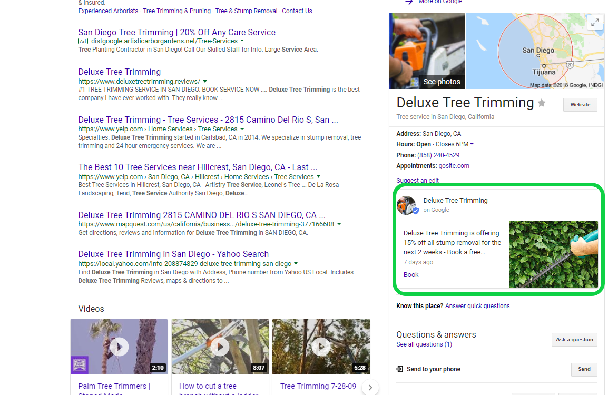Open Yelp result for 2815 Camino Del Rio S
The height and width of the screenshot is (395, 608).
pos(208,120)
